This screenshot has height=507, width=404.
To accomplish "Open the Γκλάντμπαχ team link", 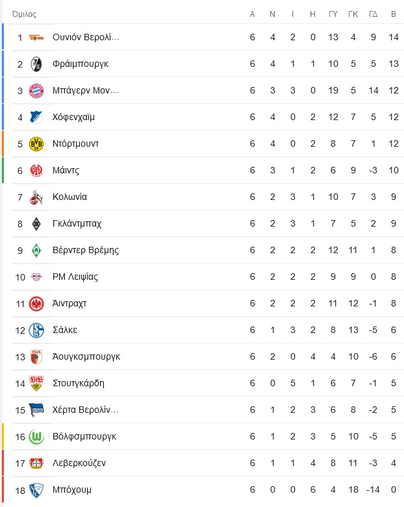I will coord(77,224).
